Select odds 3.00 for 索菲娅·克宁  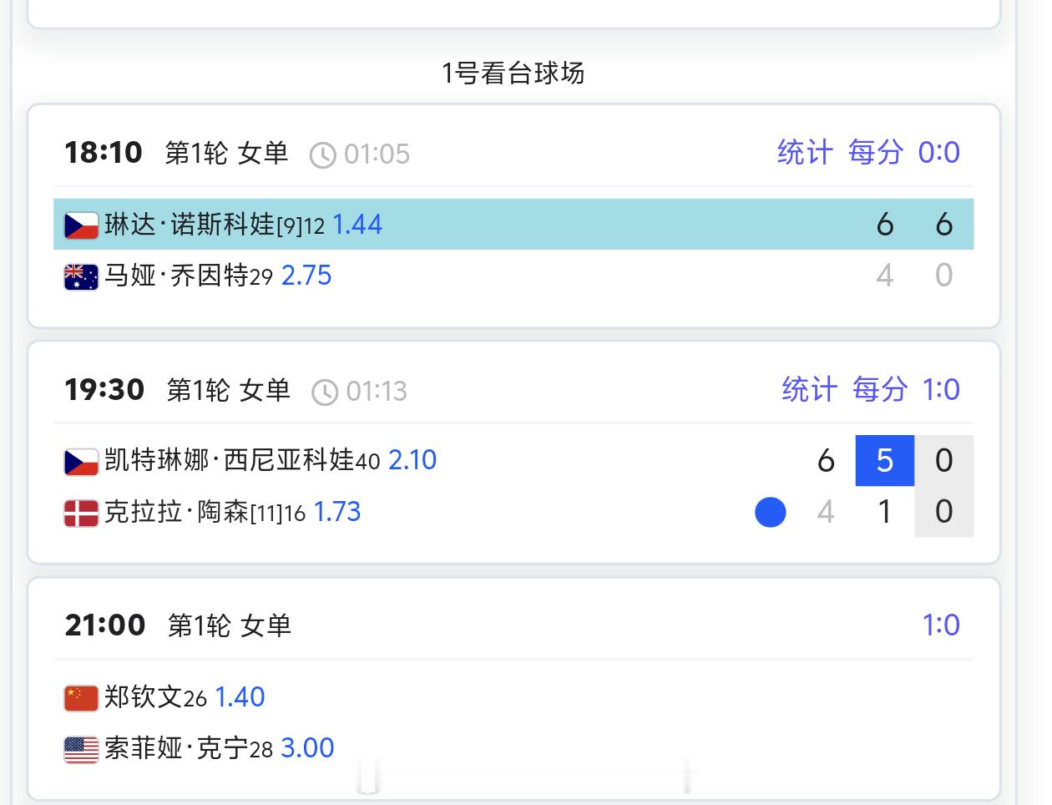(307, 748)
